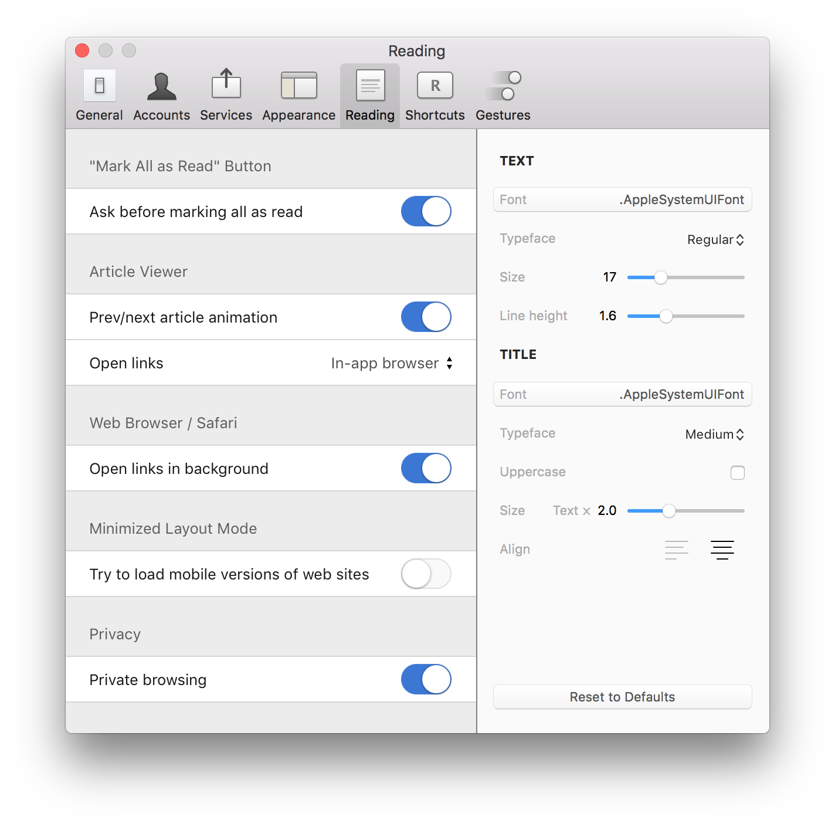835x827 pixels.
Task: Open the Title Typeface Medium dropdown
Action: [714, 435]
